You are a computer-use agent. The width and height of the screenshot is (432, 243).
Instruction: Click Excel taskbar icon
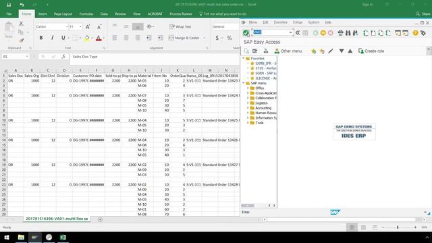63,237
